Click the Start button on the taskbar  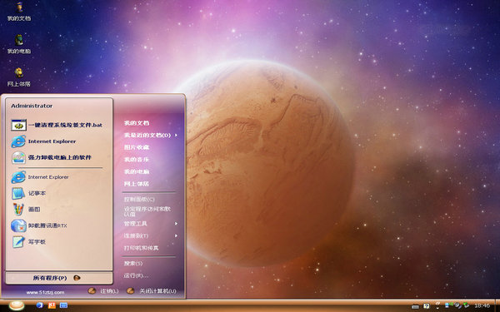(x=17, y=305)
